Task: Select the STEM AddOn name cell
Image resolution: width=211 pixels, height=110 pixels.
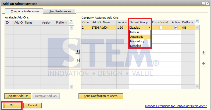Action: pos(104,28)
